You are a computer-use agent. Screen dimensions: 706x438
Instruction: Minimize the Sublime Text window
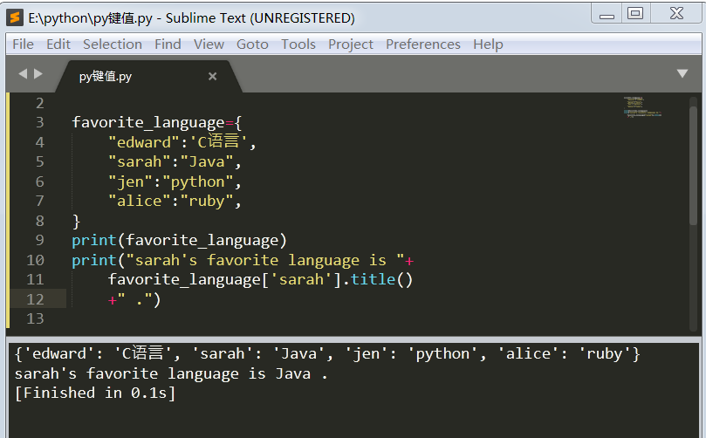607,15
